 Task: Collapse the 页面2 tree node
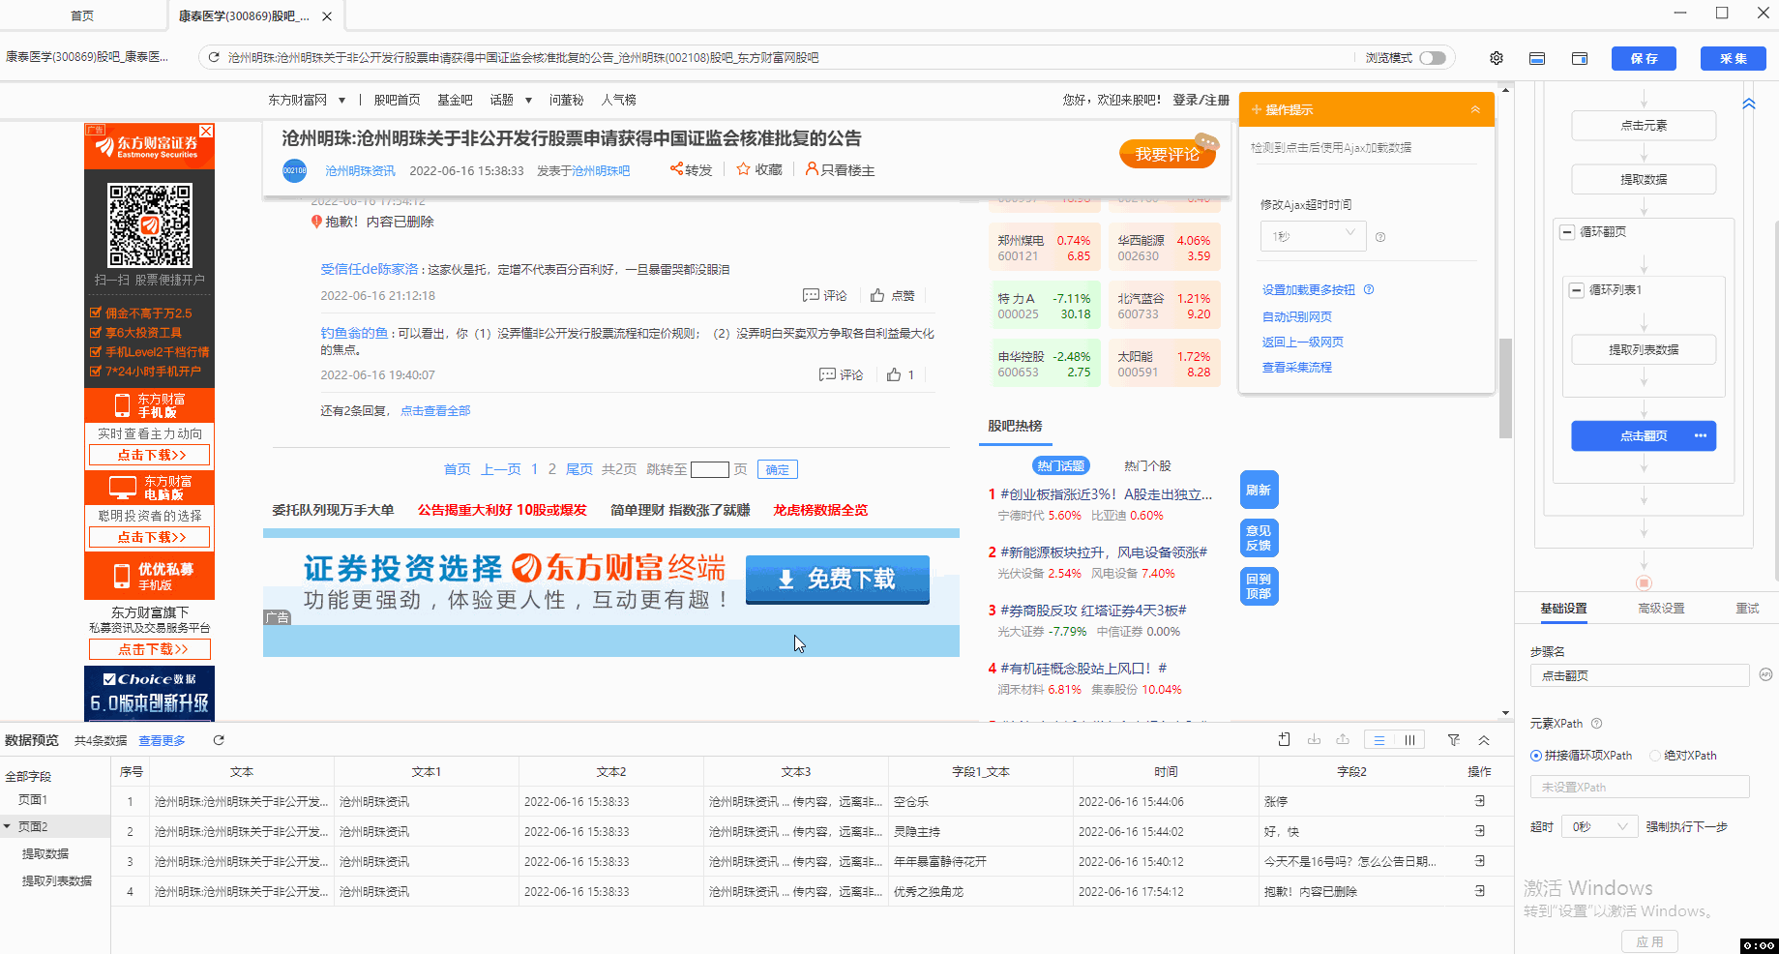[8, 826]
